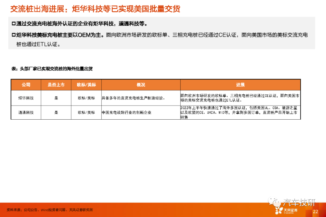Click the cell "具备多年的直流充电桩生产制造经验"
Screen dimensions: 326x217
[x=141, y=98]
